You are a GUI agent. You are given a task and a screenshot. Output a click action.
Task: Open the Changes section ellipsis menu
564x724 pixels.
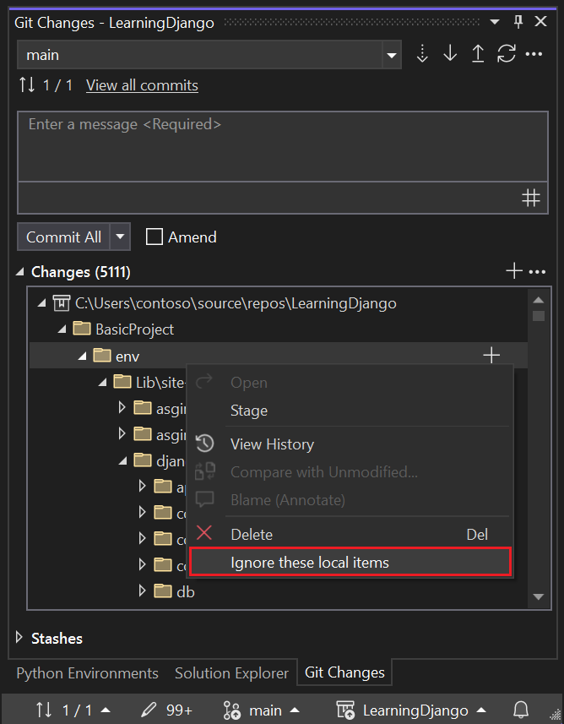pos(537,272)
